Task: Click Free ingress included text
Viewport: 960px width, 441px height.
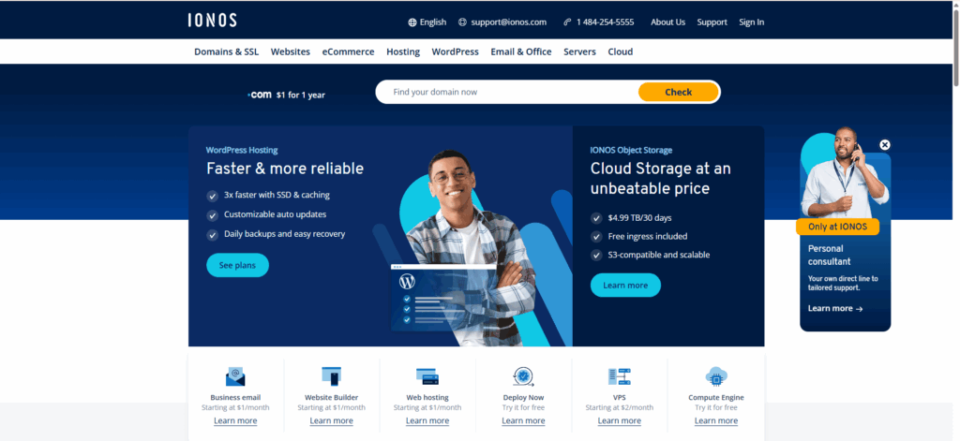Action: (647, 236)
